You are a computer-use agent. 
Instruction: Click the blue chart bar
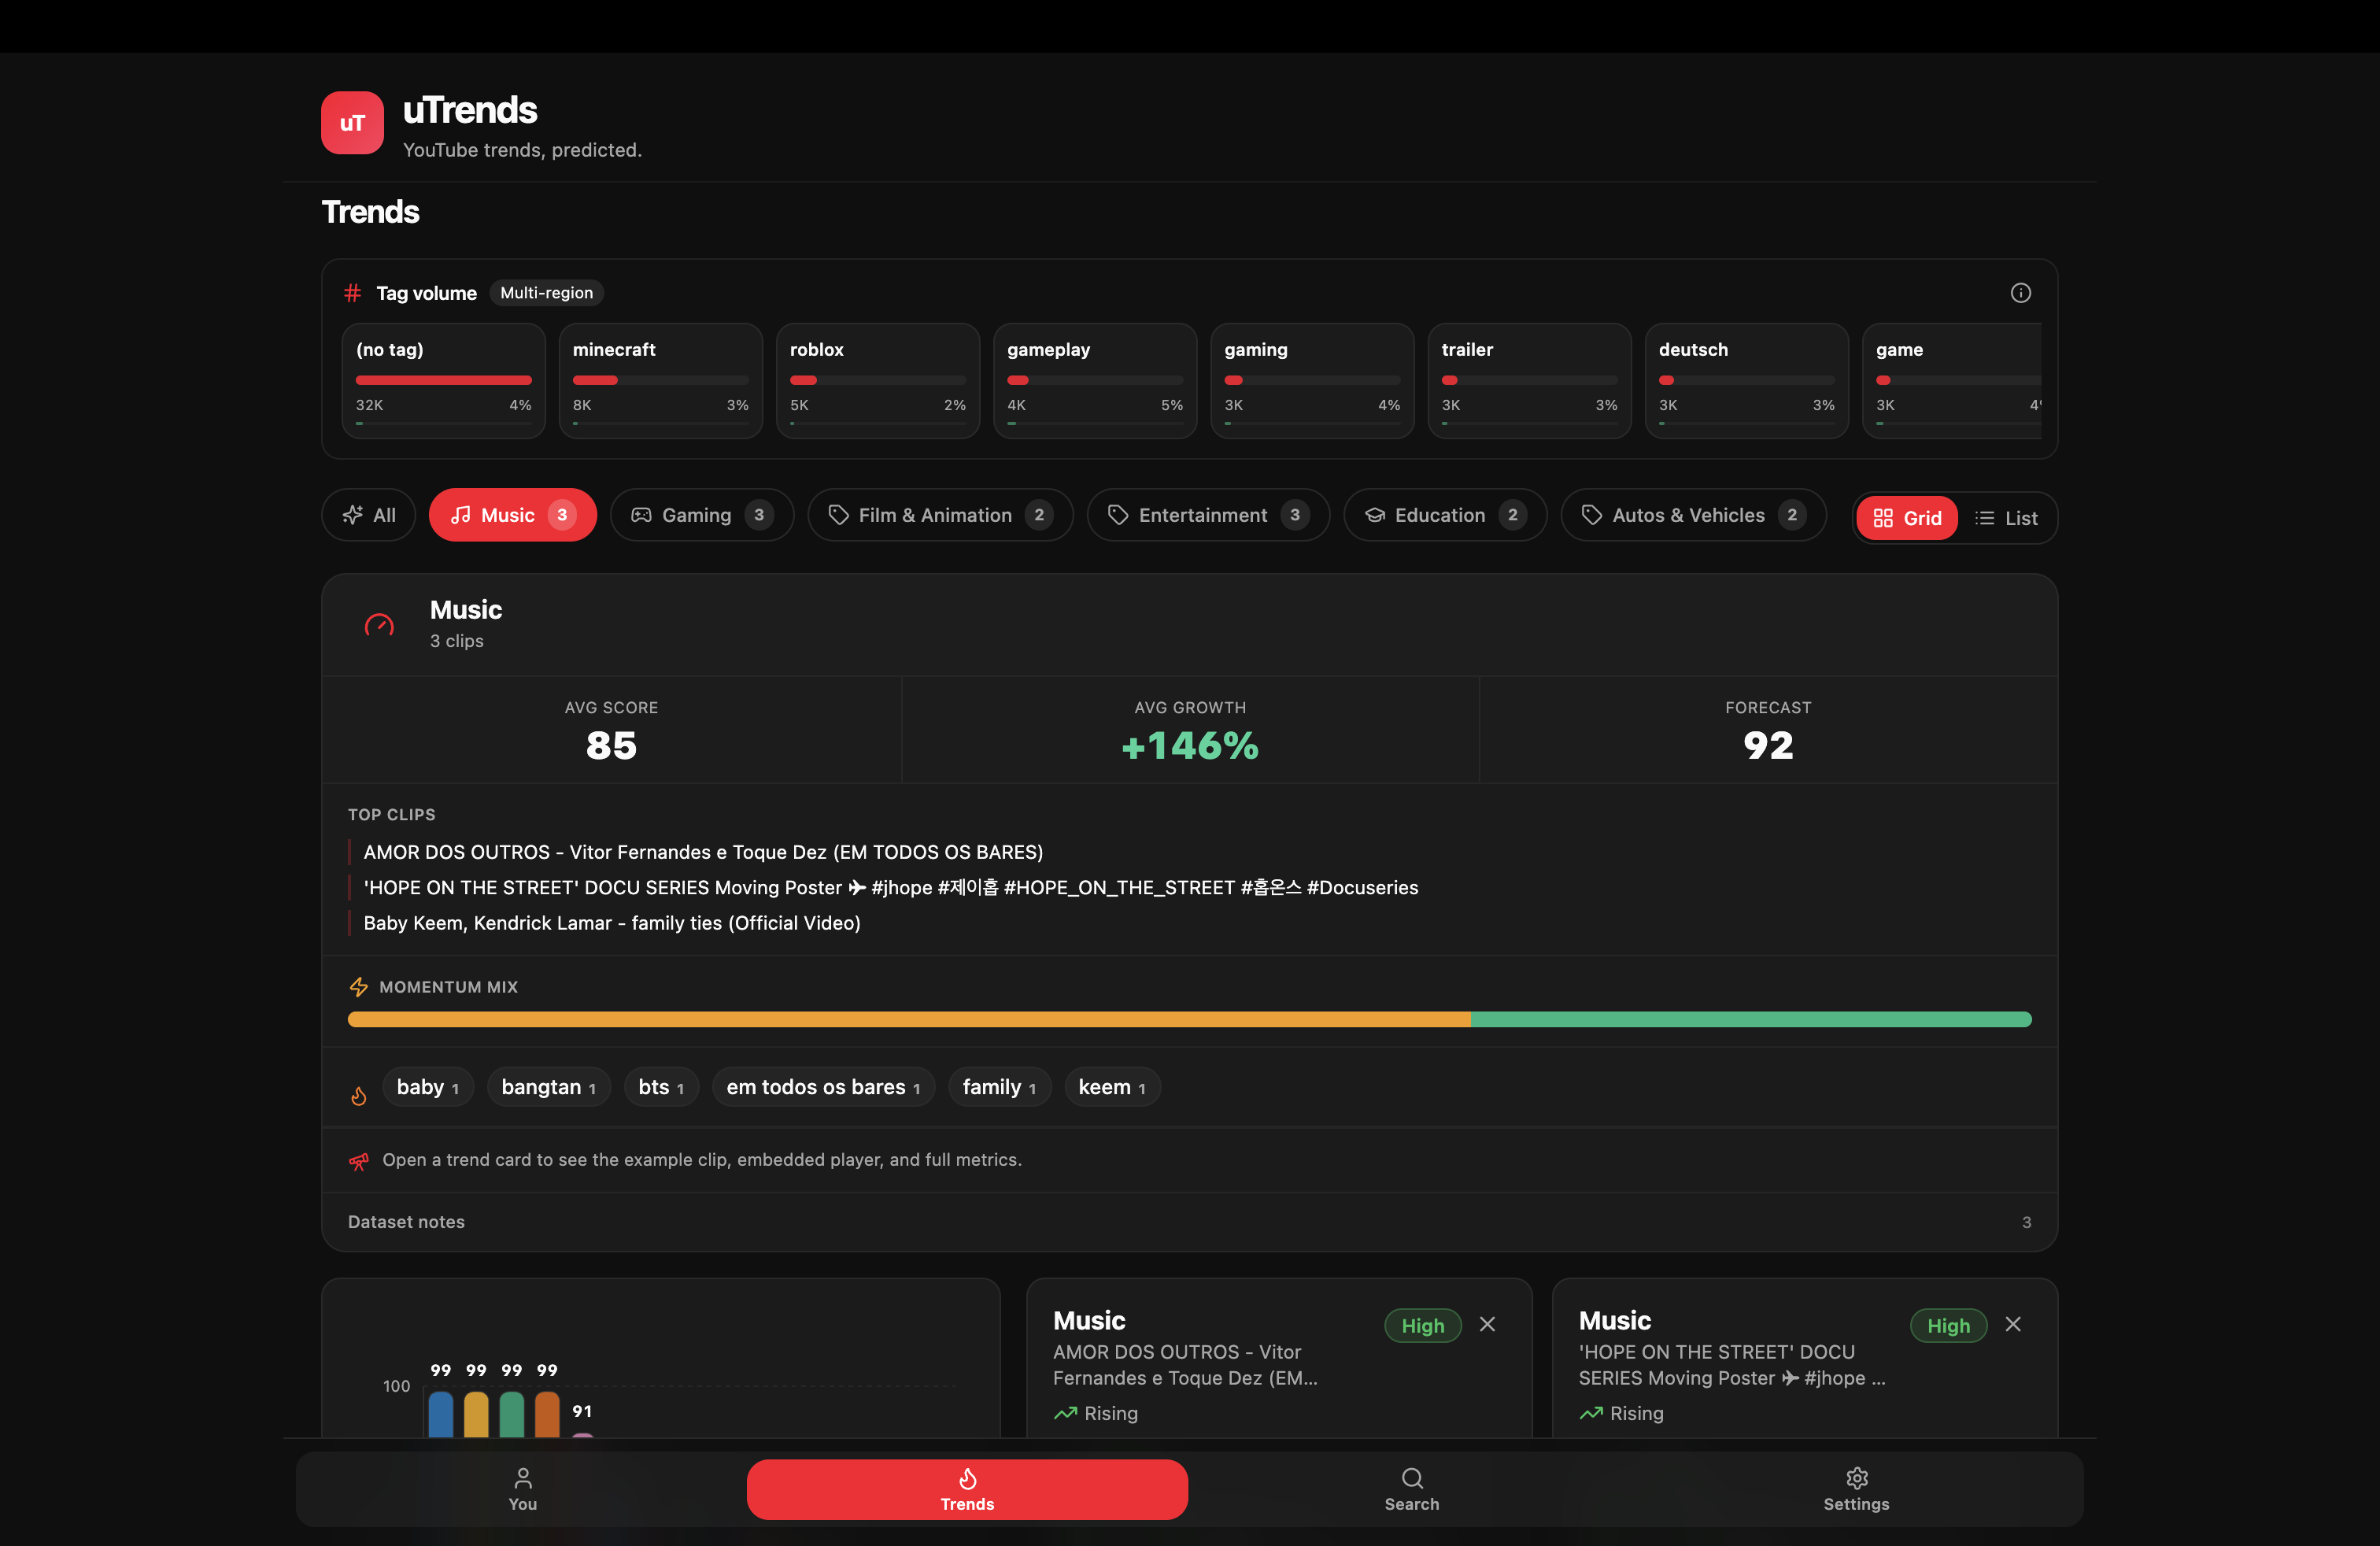(441, 1414)
